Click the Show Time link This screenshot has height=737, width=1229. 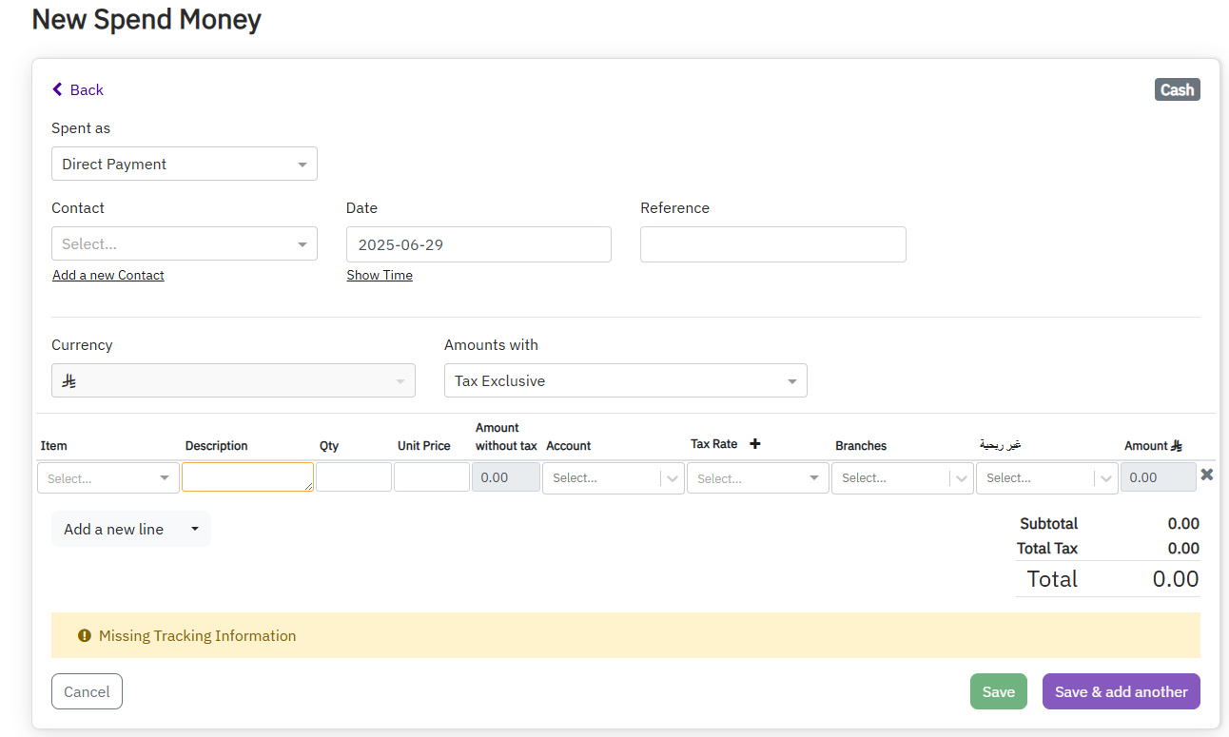[380, 275]
